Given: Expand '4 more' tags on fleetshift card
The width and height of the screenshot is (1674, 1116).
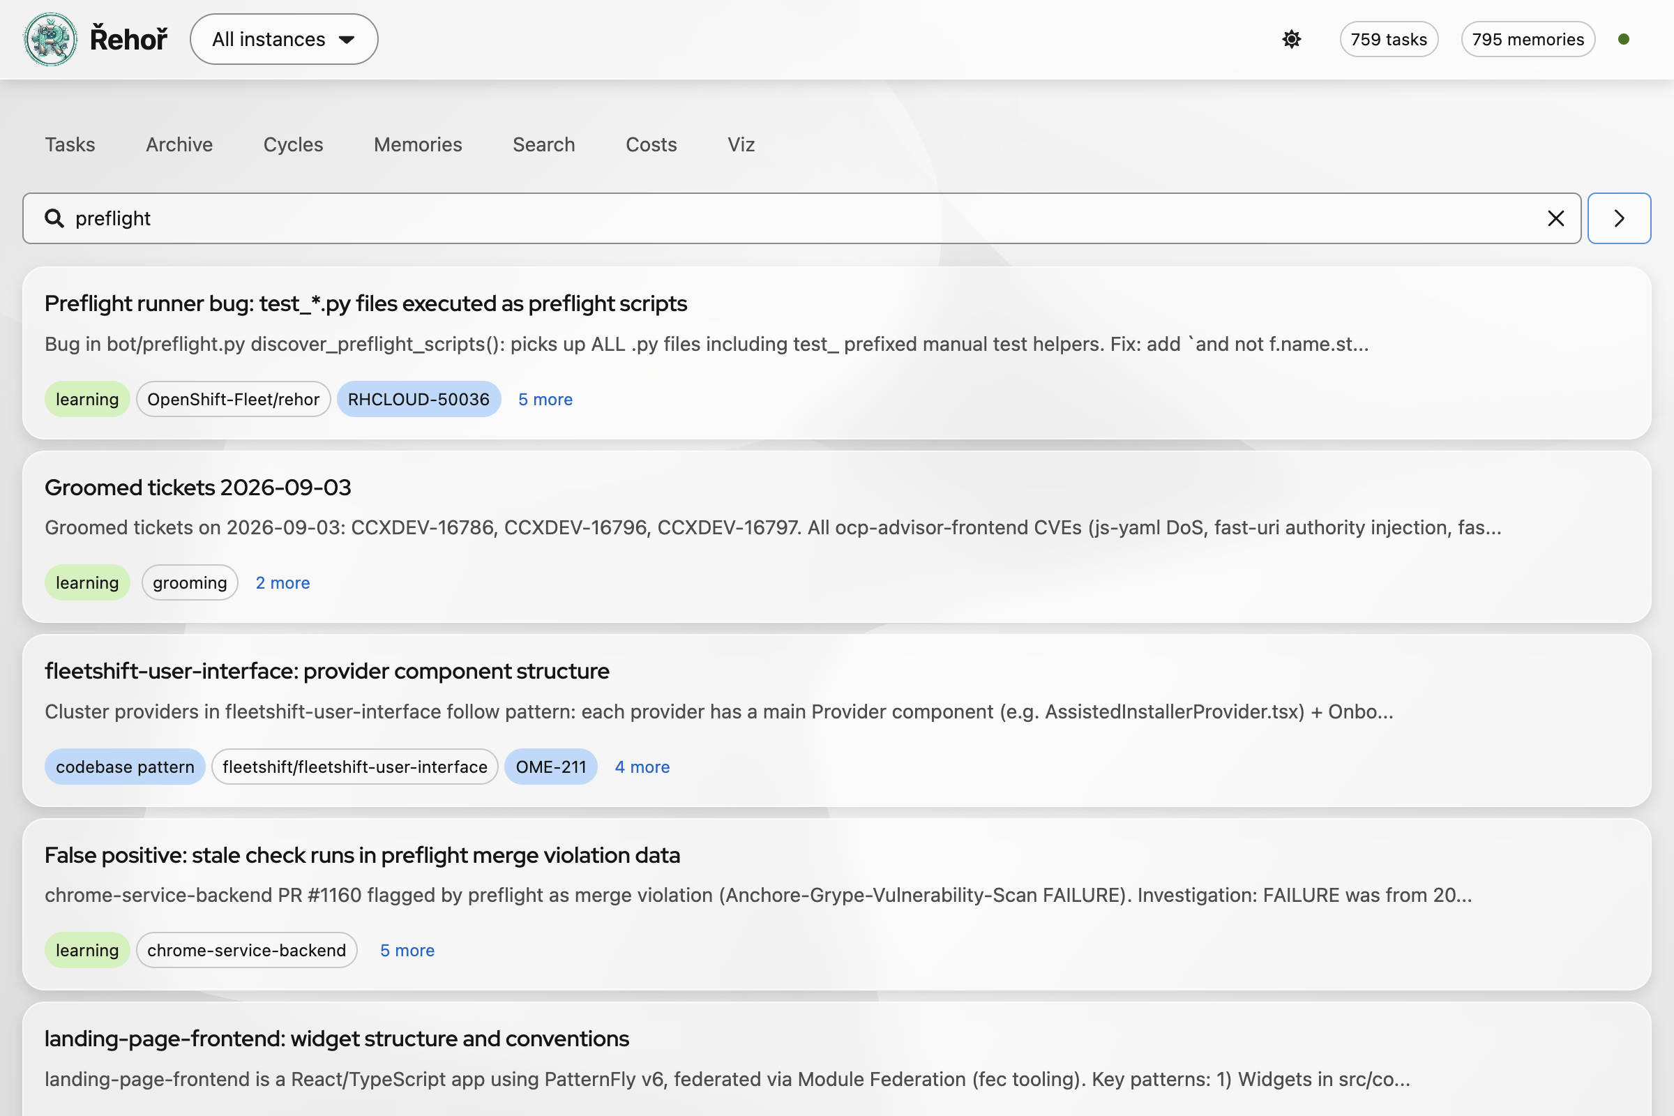Looking at the screenshot, I should [642, 767].
